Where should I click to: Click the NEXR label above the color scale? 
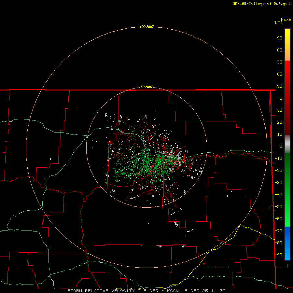point(286,20)
